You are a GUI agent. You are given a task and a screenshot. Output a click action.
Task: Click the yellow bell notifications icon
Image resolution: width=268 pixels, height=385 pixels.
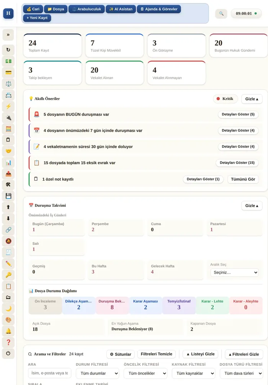pyautogui.click(x=8, y=331)
